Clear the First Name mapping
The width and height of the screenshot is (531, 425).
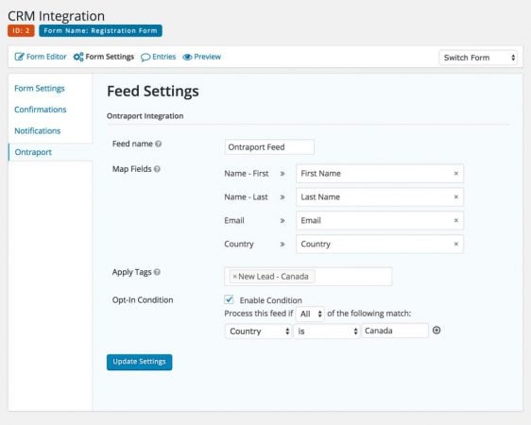click(455, 174)
